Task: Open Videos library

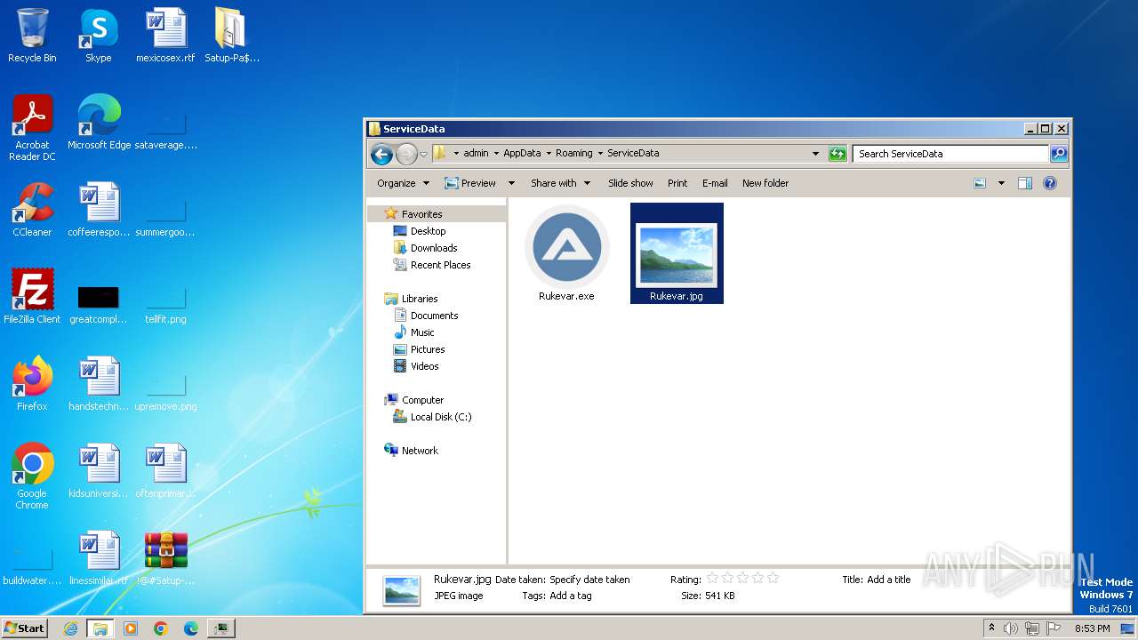Action: (424, 366)
